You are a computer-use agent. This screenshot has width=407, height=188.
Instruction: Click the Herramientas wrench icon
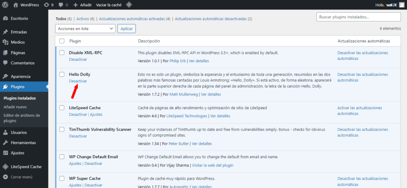(6, 143)
